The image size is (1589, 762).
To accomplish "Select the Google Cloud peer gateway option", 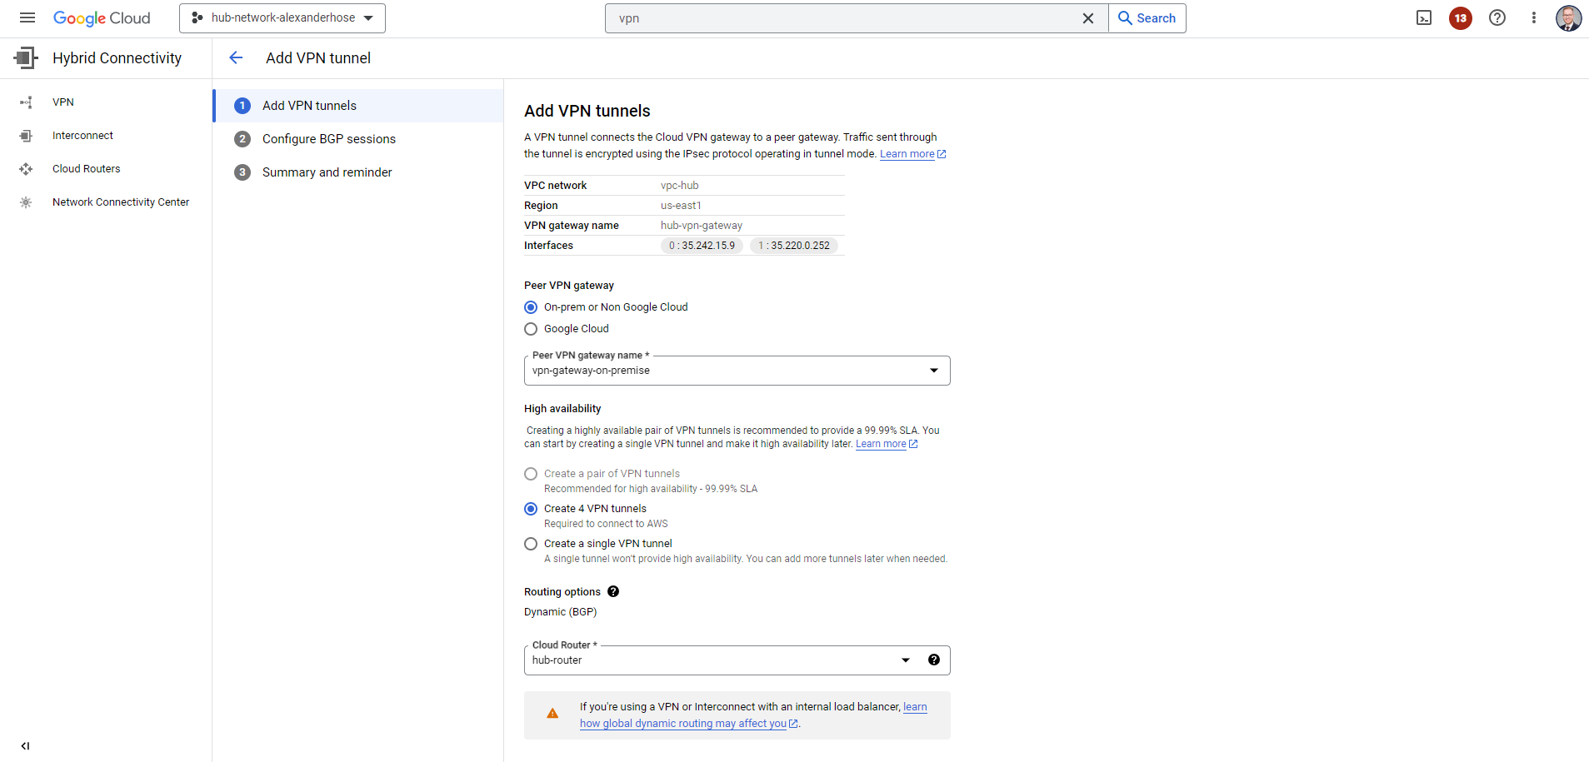I will click(531, 329).
